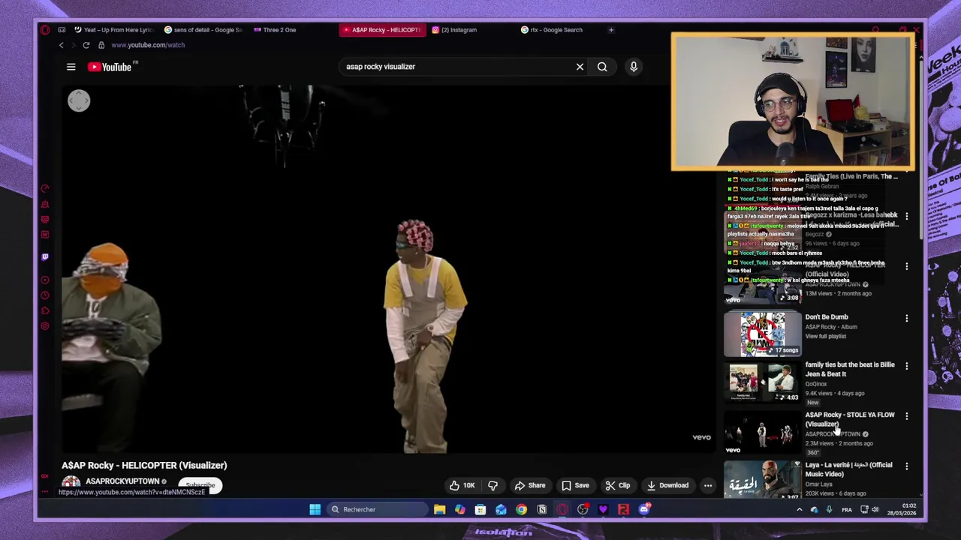Screen dimensions: 961x540
Task: Open File Explorer from the taskbar
Action: 439,509
